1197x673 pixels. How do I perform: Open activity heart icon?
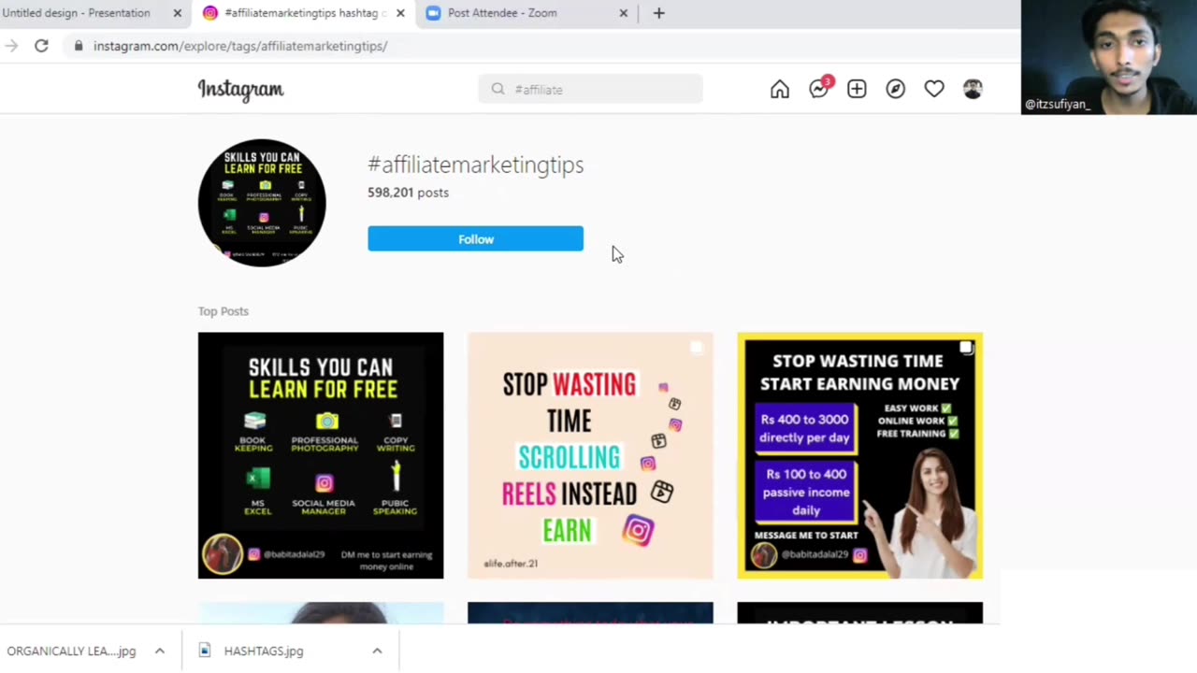pos(934,89)
